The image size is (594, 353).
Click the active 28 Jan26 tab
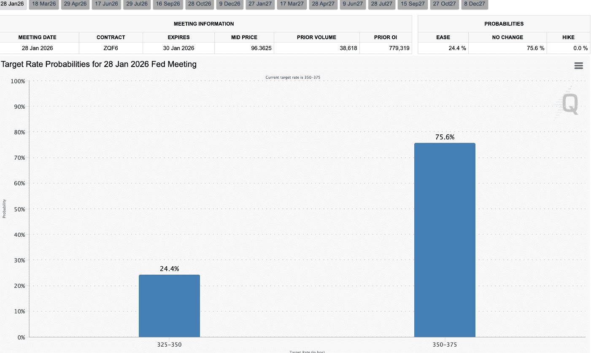(12, 4)
